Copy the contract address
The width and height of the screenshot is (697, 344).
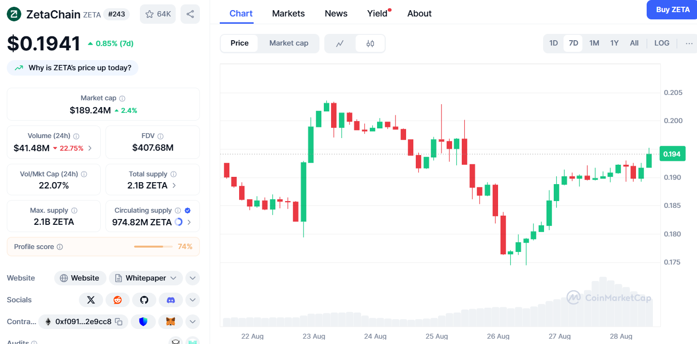click(x=119, y=321)
